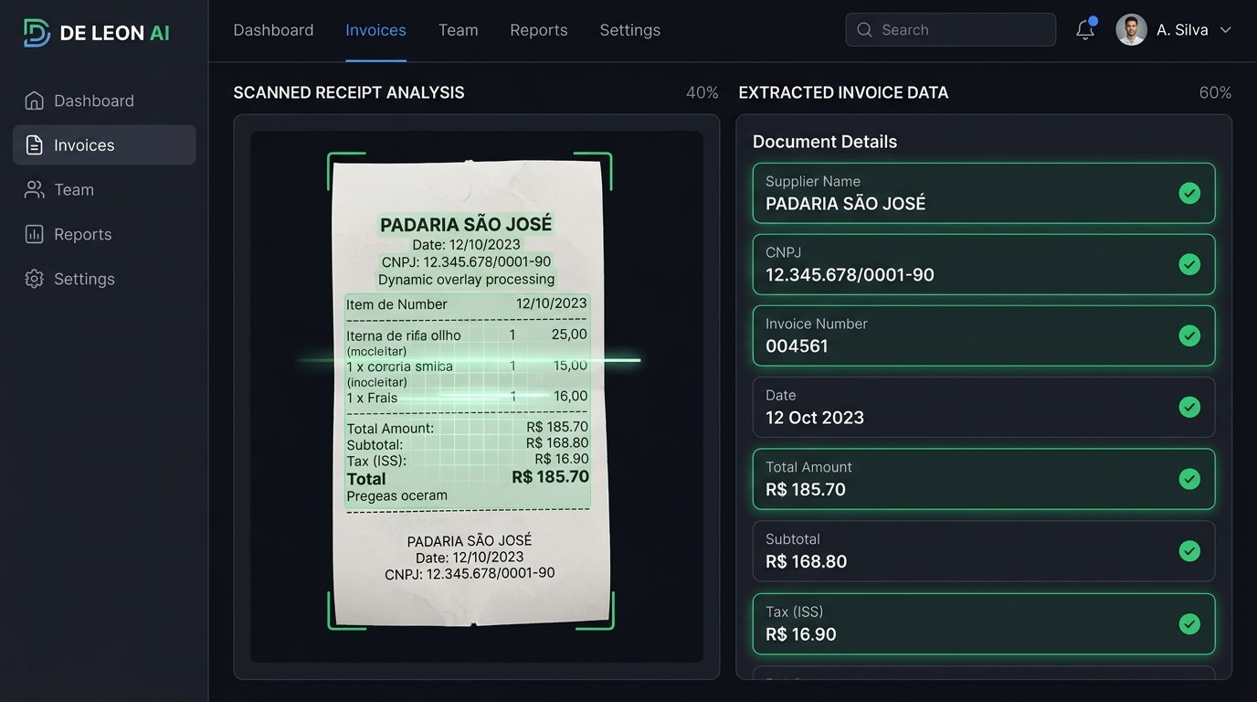
Task: Click 'Subtotal: R$ 168.80' on the receipt
Action: click(468, 444)
